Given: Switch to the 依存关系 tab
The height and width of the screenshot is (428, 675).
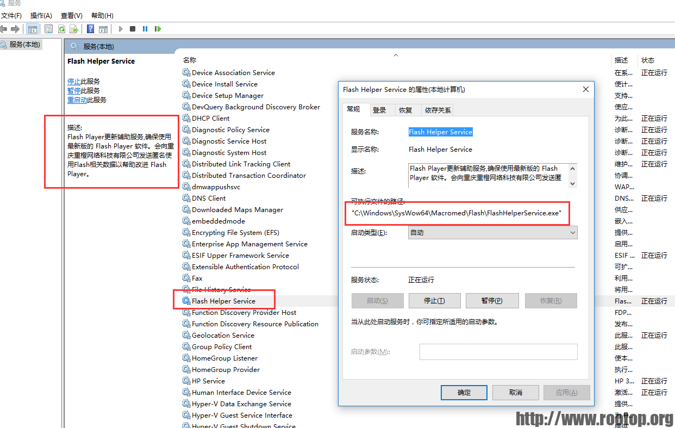Looking at the screenshot, I should (x=438, y=110).
